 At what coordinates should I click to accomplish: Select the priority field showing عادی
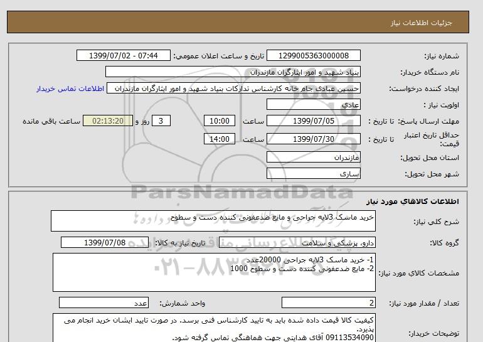point(313,104)
